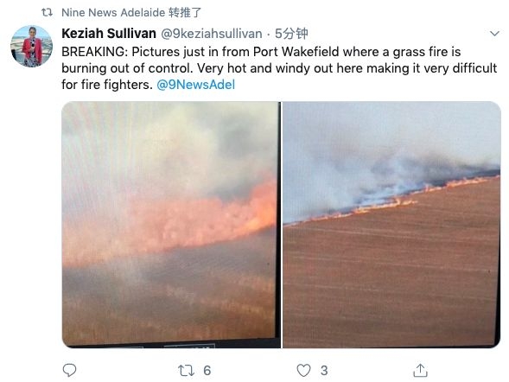Click the reply speech bubble icon
Viewport: 509px width, 382px height.
(x=69, y=370)
